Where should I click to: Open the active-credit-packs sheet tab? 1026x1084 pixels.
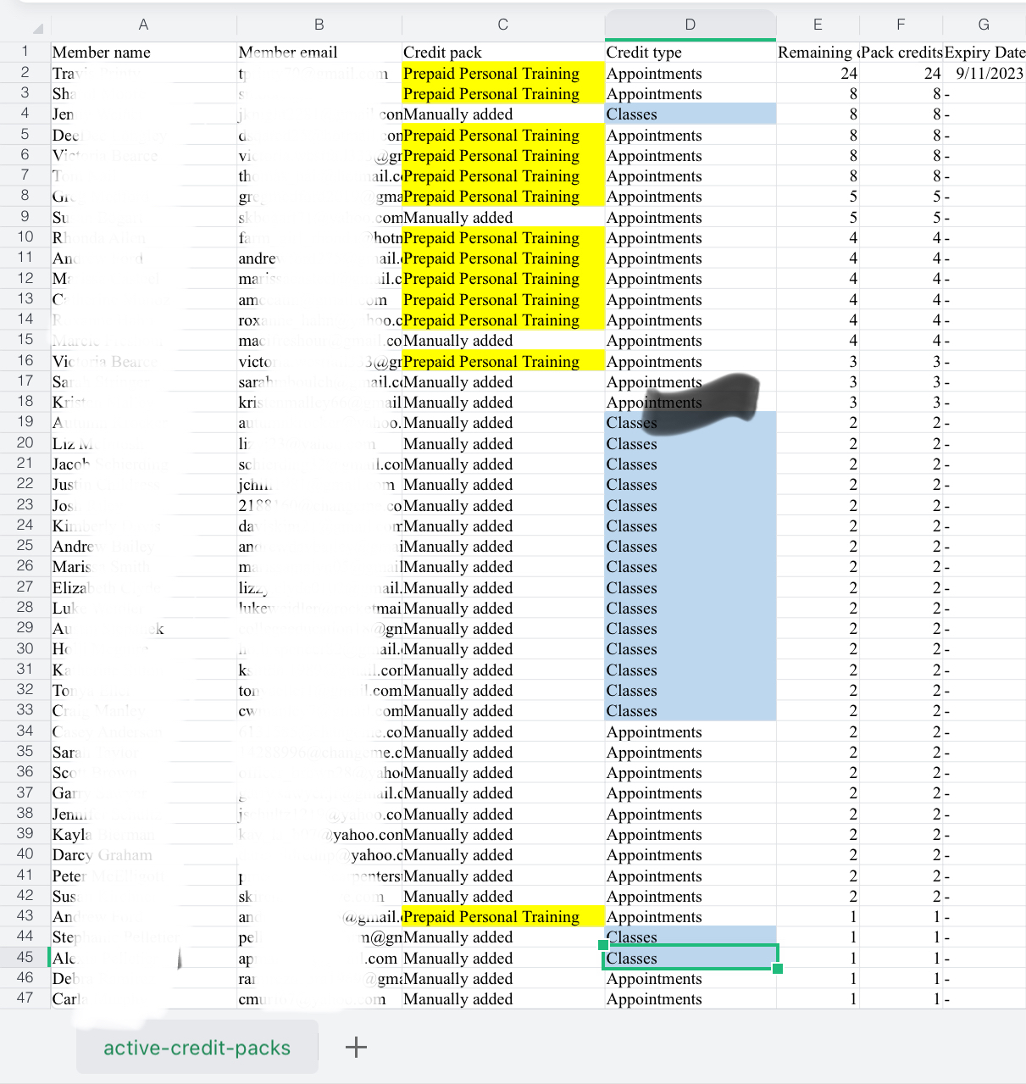coord(197,1048)
